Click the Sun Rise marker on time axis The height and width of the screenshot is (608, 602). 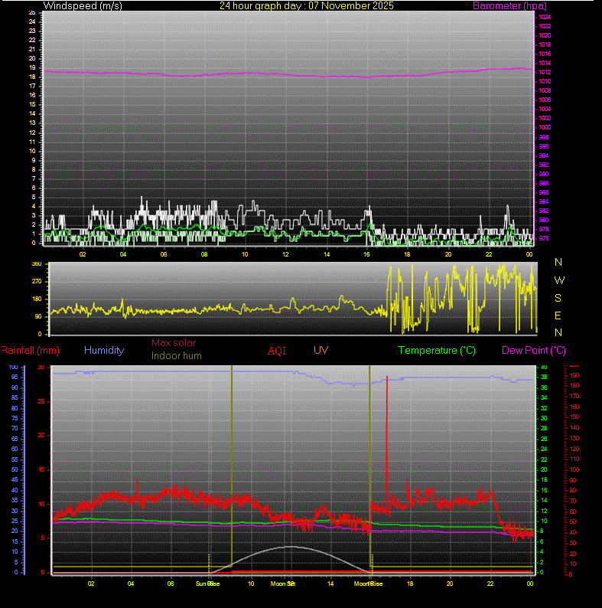coord(206,583)
